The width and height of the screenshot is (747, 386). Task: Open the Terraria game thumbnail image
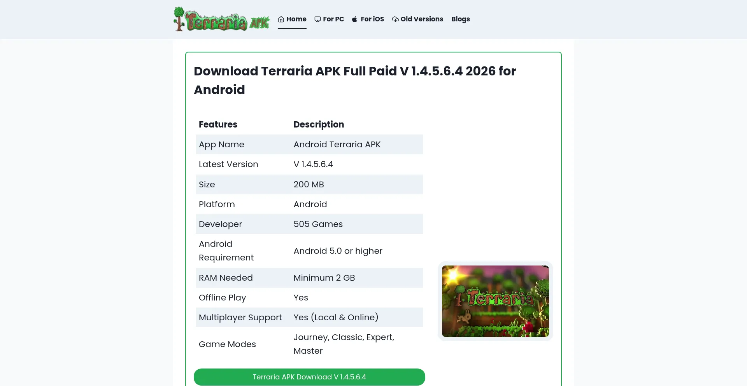[x=495, y=301]
